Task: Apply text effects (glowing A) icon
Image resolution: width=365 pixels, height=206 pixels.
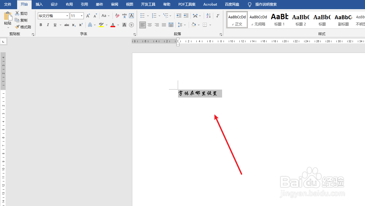Action: [90, 25]
